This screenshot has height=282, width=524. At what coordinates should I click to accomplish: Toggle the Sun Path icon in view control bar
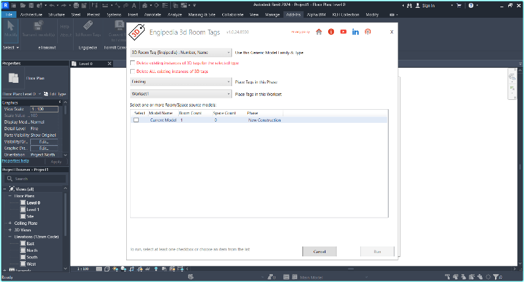pyautogui.click(x=115, y=269)
